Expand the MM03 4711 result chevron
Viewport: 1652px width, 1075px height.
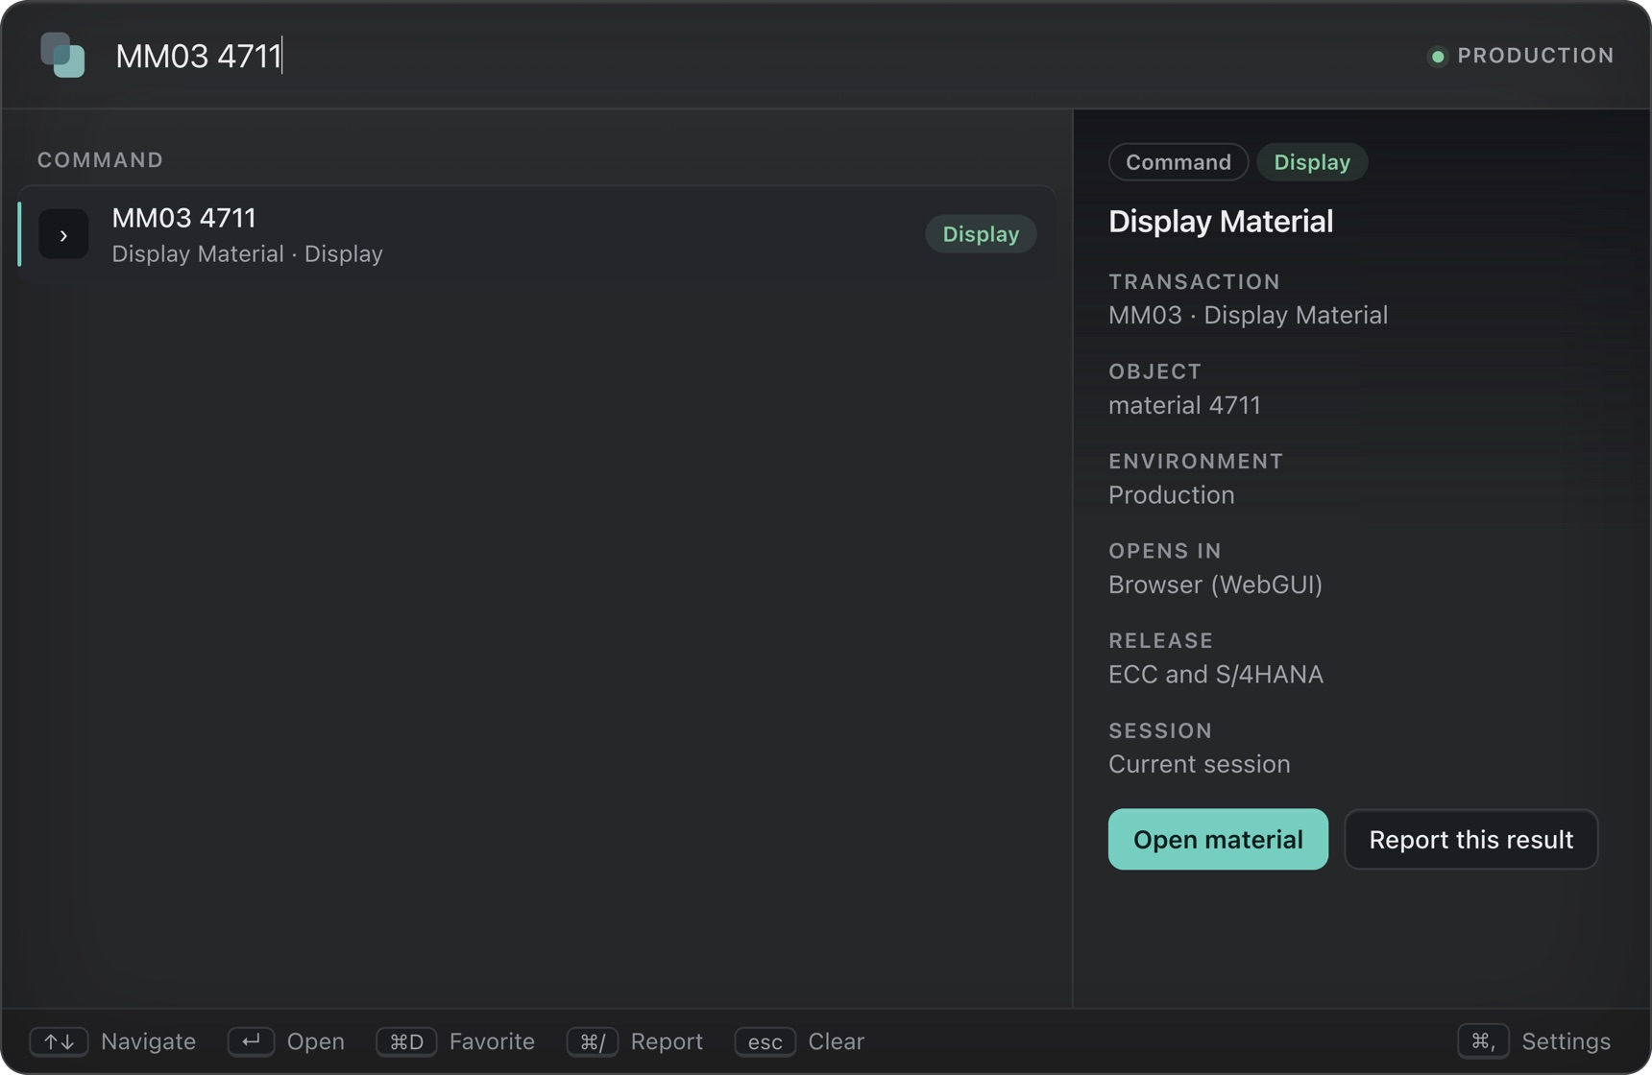click(63, 235)
